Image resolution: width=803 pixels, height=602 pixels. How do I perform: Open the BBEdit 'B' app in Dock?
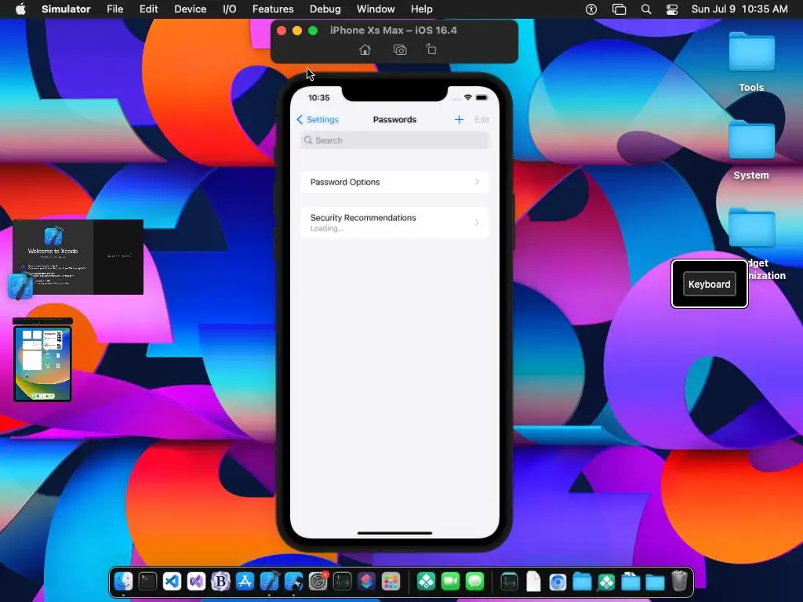pos(220,582)
